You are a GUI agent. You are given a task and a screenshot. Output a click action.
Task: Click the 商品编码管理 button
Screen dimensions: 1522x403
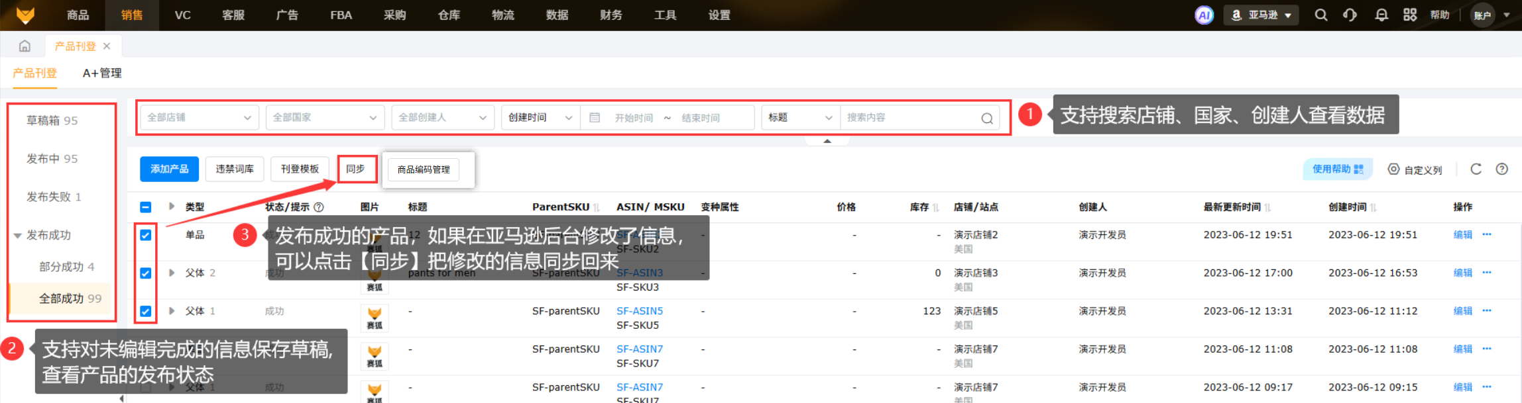click(x=424, y=170)
